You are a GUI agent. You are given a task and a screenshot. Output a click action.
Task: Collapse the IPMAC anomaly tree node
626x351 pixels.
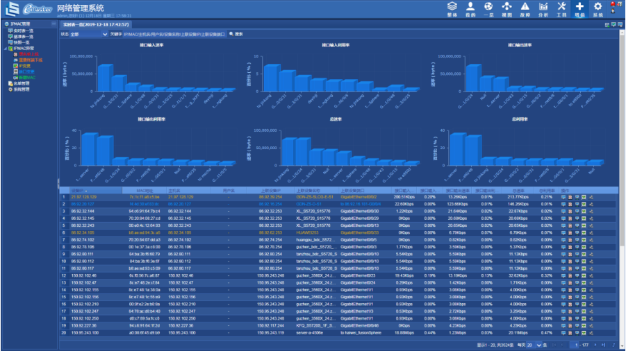coord(6,49)
